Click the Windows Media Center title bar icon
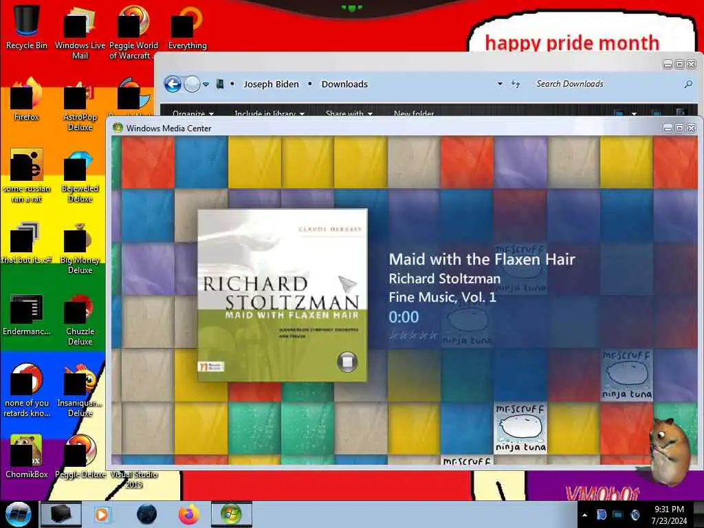Viewport: 704px width, 528px height. 118,128
